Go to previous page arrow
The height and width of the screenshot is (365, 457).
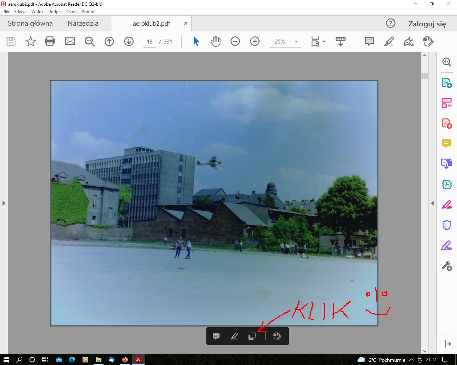pyautogui.click(x=109, y=41)
